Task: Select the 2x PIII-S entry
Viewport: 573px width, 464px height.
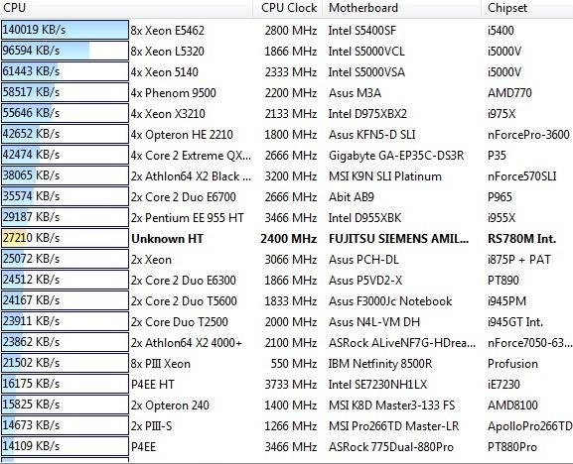Action: pyautogui.click(x=151, y=425)
